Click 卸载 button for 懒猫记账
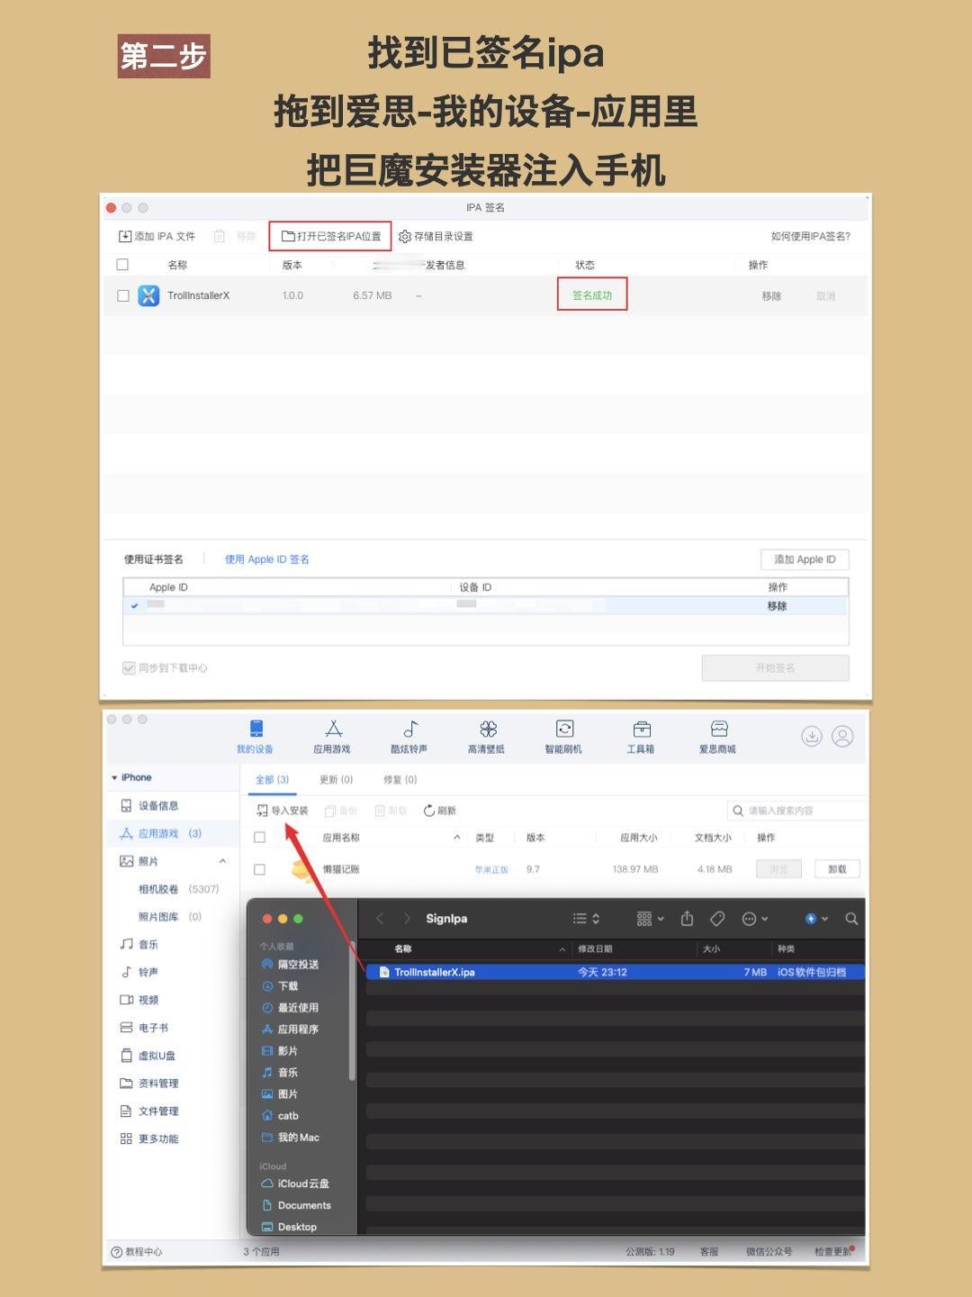 837,869
